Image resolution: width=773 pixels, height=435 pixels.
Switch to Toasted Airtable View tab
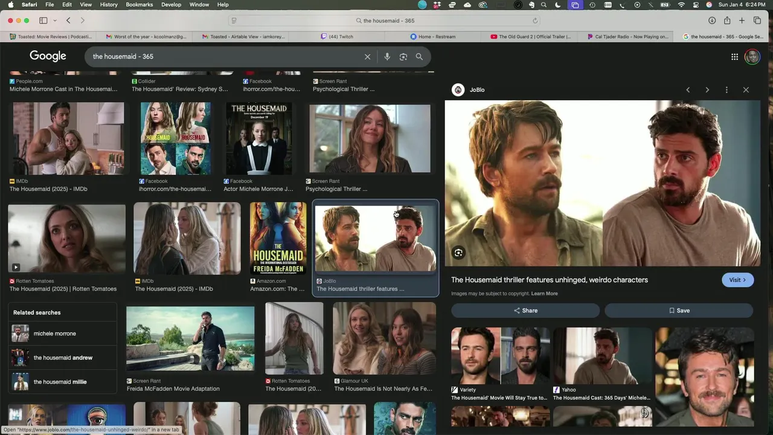click(x=242, y=37)
